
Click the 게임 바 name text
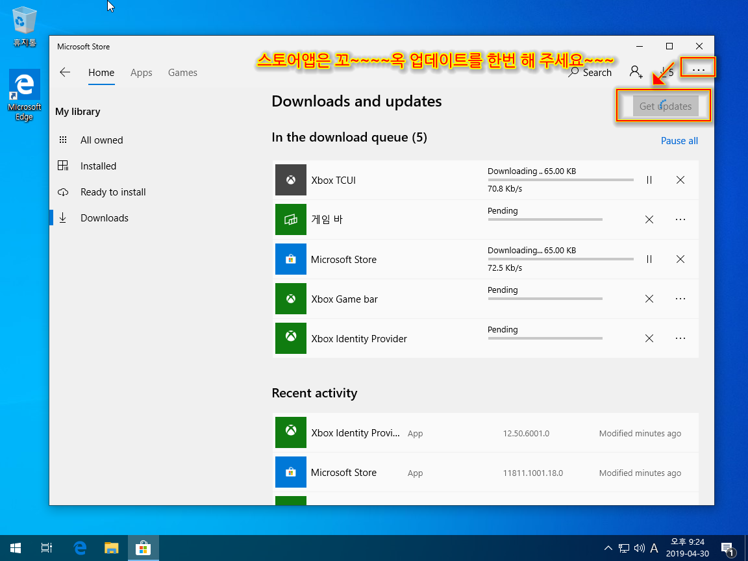[x=327, y=219]
